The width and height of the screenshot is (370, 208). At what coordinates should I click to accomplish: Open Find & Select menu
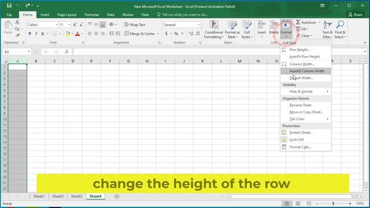tap(340, 29)
